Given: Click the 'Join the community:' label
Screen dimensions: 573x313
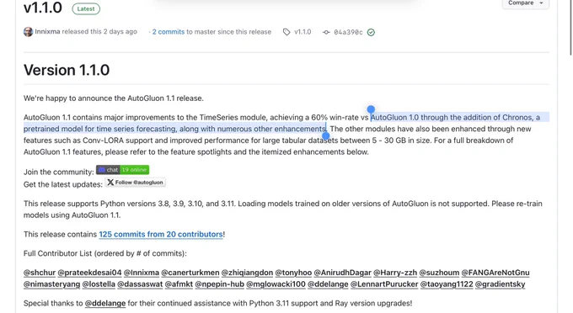Looking at the screenshot, I should click(59, 172).
